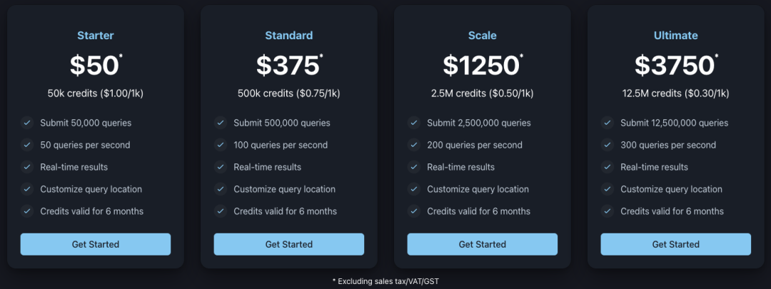Click the Starter plan title
Viewport: 771px width, 289px height.
click(96, 35)
